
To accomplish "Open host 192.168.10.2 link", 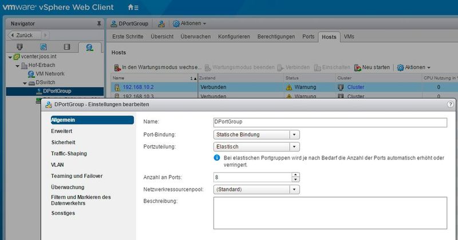I will 138,87.
